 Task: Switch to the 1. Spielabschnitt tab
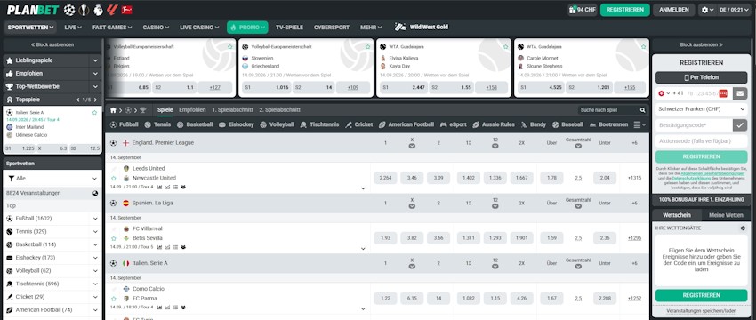[232, 110]
